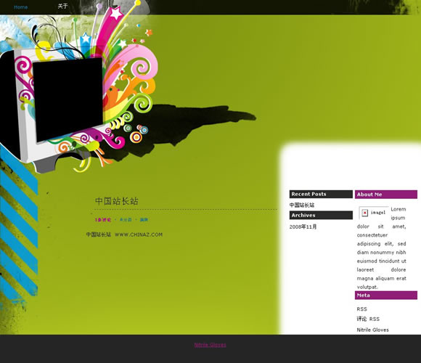This screenshot has height=363, width=421.
Task: Click the broken image1 placeholder
Action: 374,213
